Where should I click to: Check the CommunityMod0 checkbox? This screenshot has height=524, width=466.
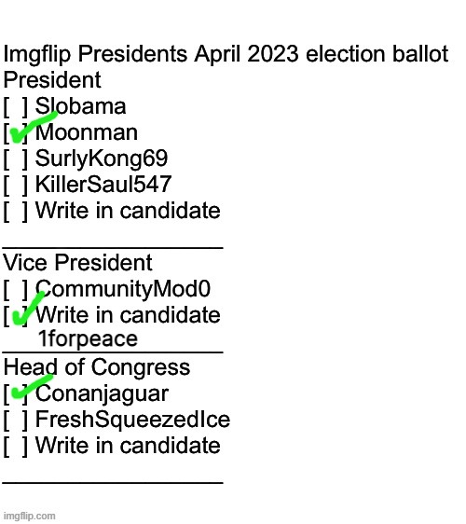[15, 290]
